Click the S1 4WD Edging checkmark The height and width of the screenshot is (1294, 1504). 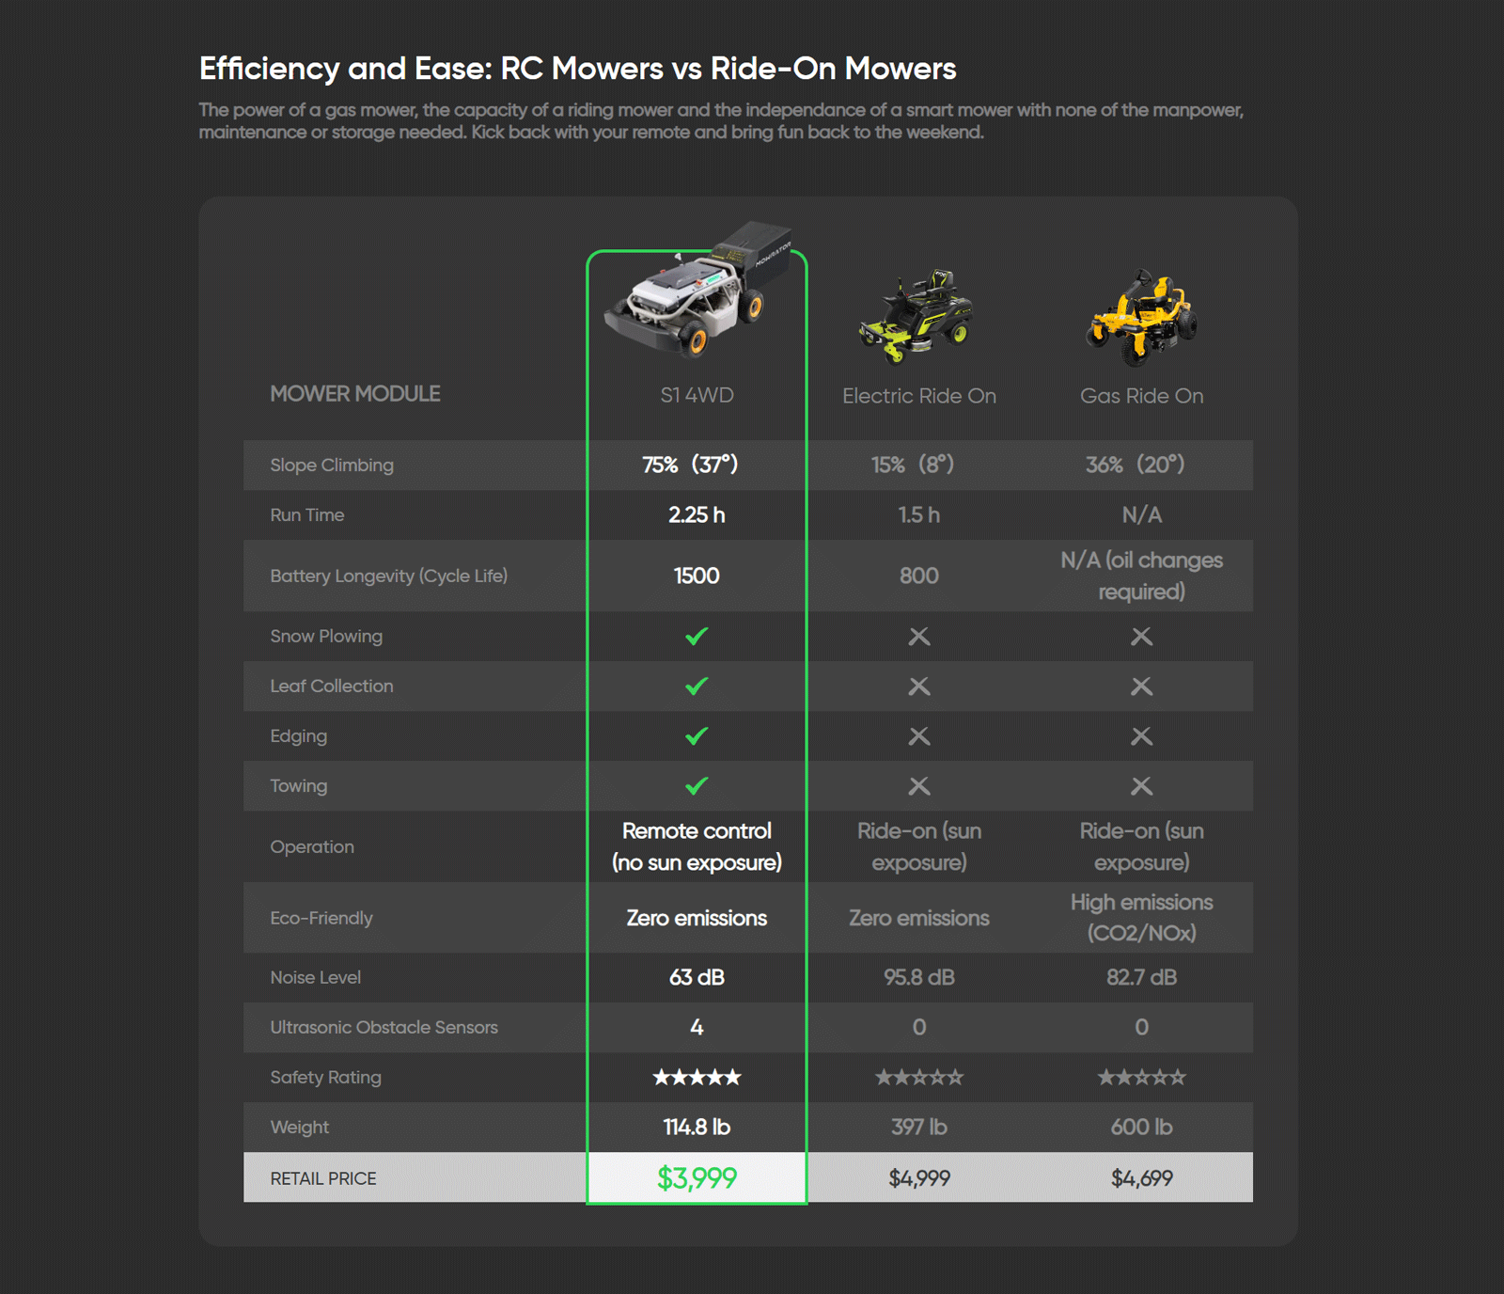[697, 736]
